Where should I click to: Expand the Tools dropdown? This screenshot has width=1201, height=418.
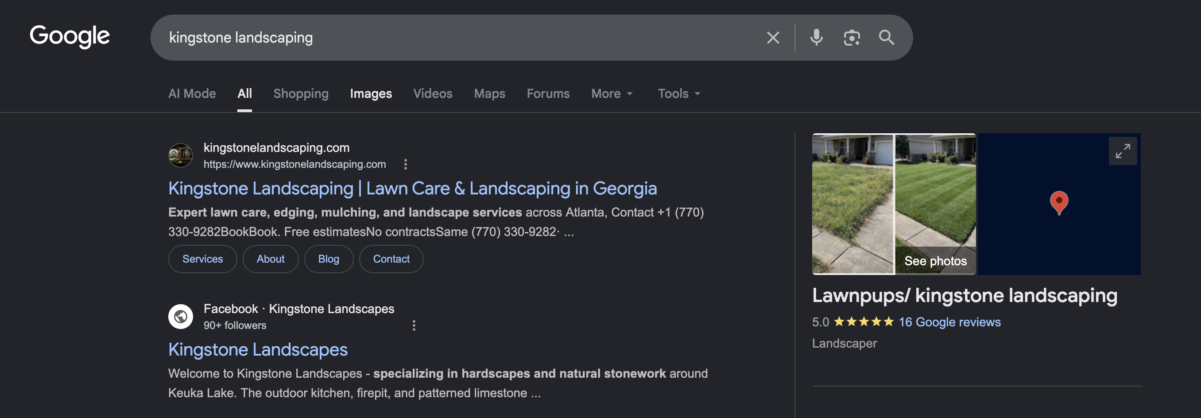tap(679, 94)
